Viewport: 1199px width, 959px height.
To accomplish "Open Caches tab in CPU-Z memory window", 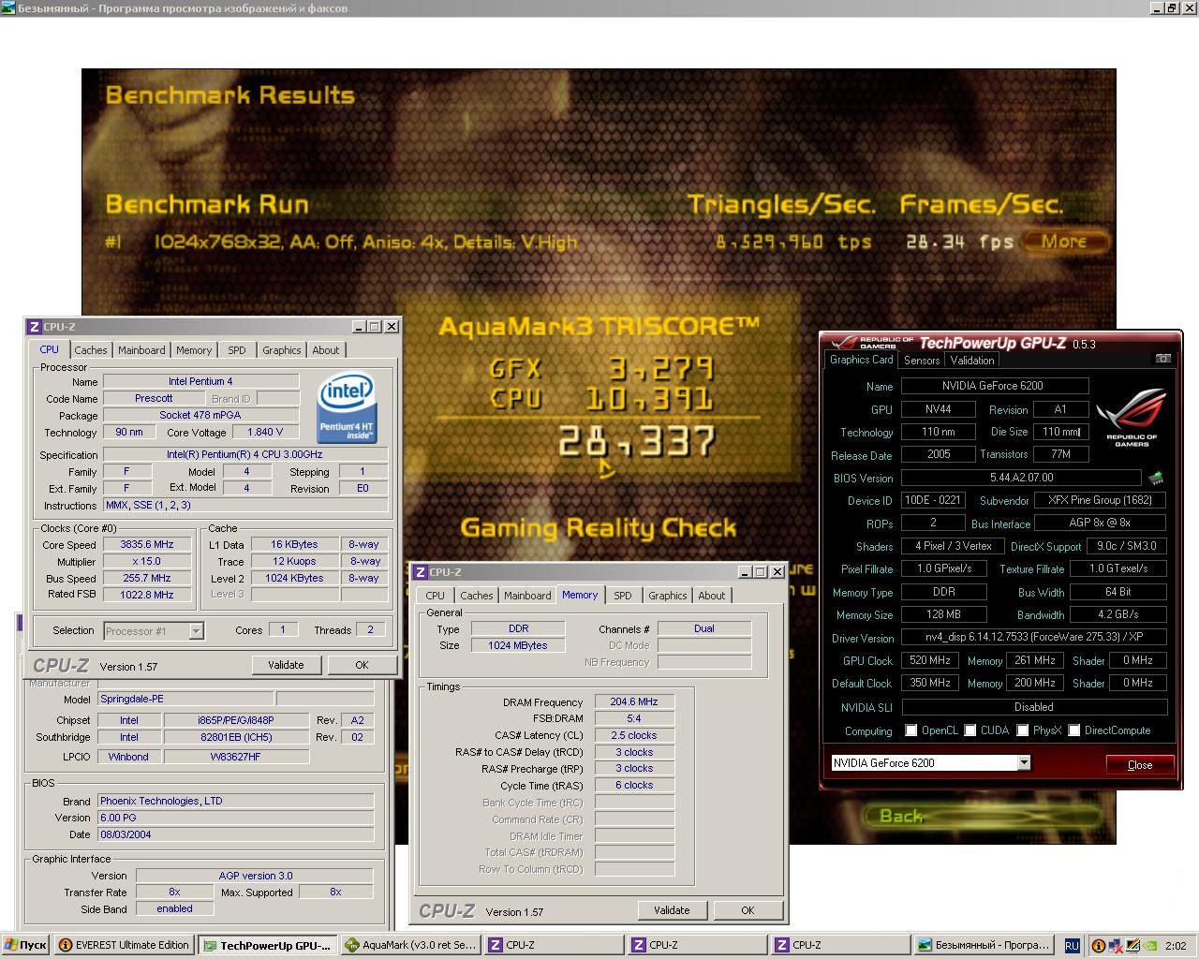I will coord(477,596).
